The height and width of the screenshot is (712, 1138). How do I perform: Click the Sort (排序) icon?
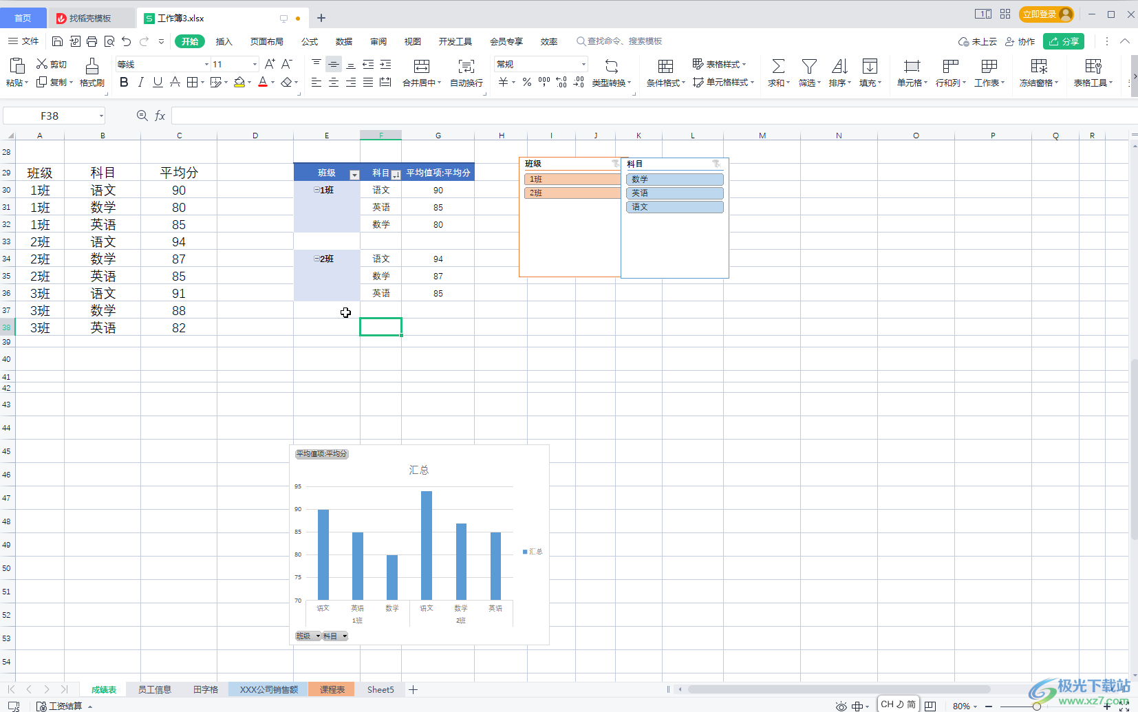[839, 66]
